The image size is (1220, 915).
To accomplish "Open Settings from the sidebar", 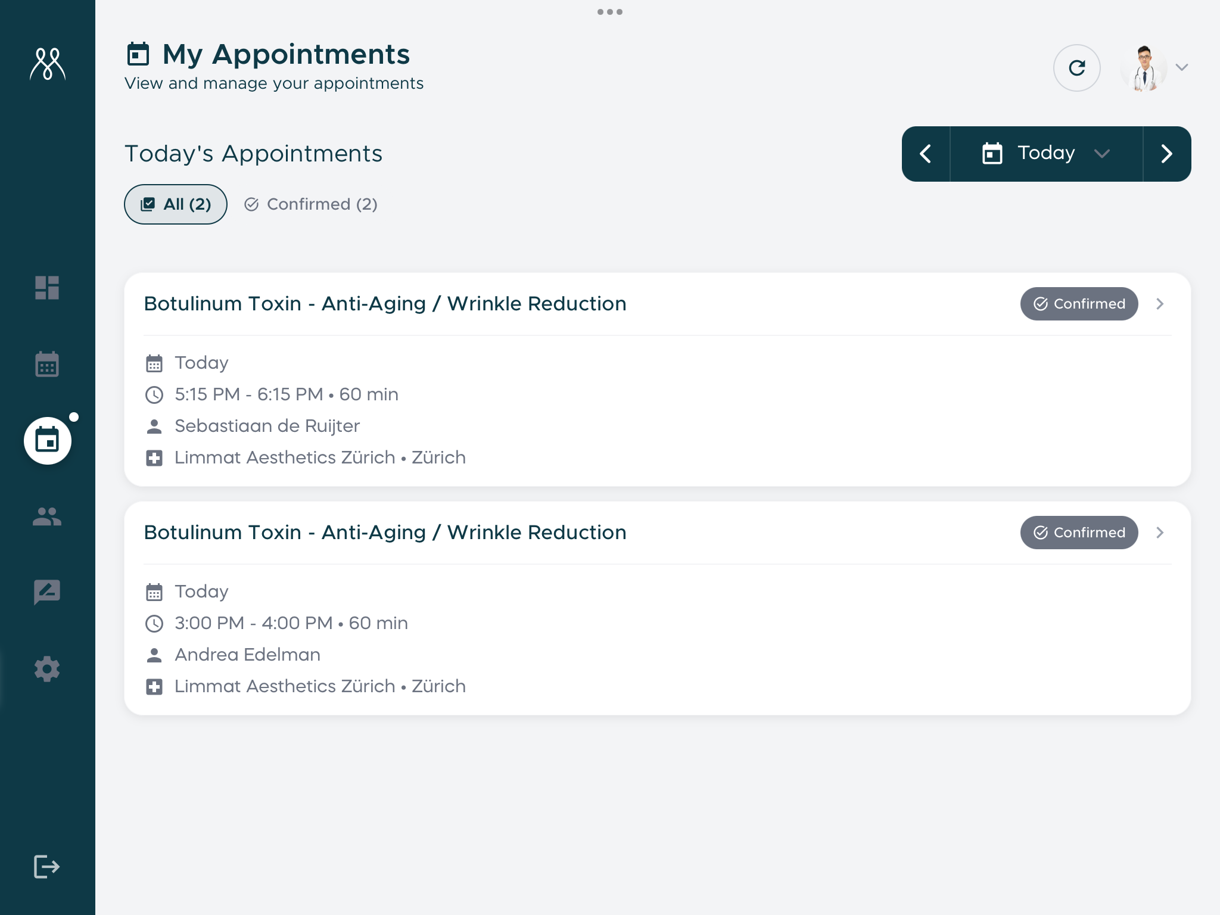I will pos(47,669).
